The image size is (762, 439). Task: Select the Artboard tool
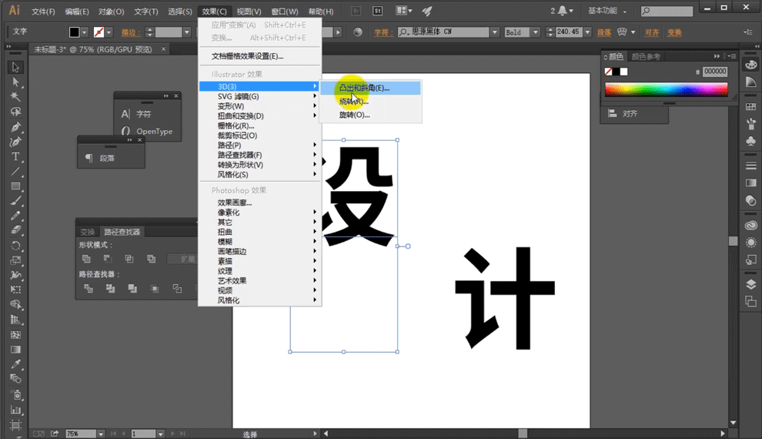(x=15, y=425)
